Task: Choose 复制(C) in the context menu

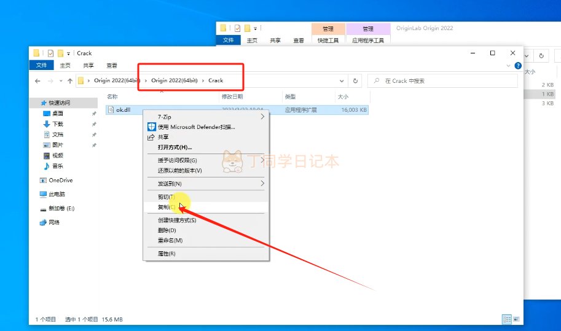Action: (206, 207)
